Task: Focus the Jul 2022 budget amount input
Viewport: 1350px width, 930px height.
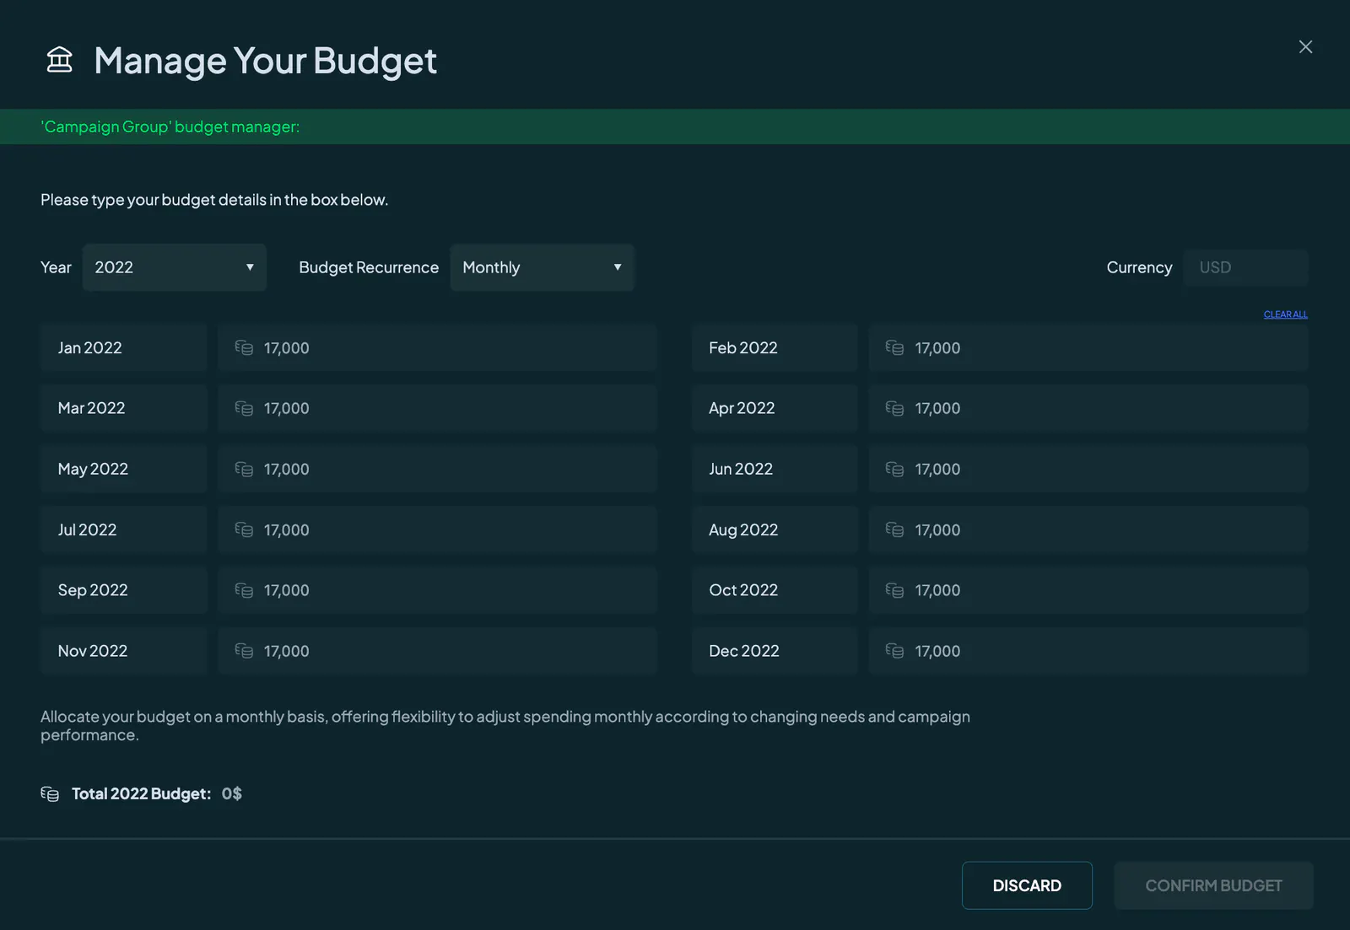Action: 437,530
